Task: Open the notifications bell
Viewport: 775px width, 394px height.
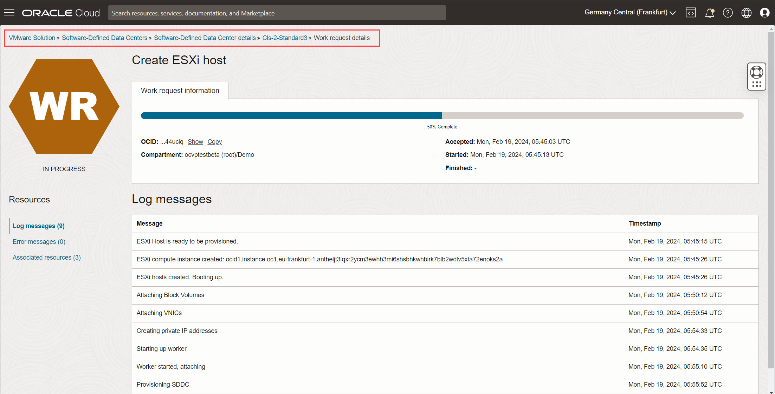Action: click(710, 13)
